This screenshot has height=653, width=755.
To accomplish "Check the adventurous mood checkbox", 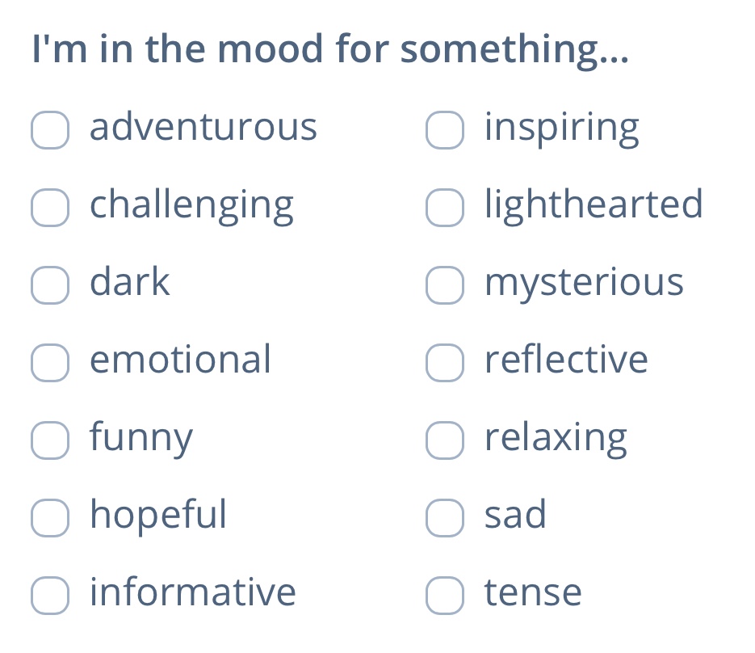I will [50, 131].
